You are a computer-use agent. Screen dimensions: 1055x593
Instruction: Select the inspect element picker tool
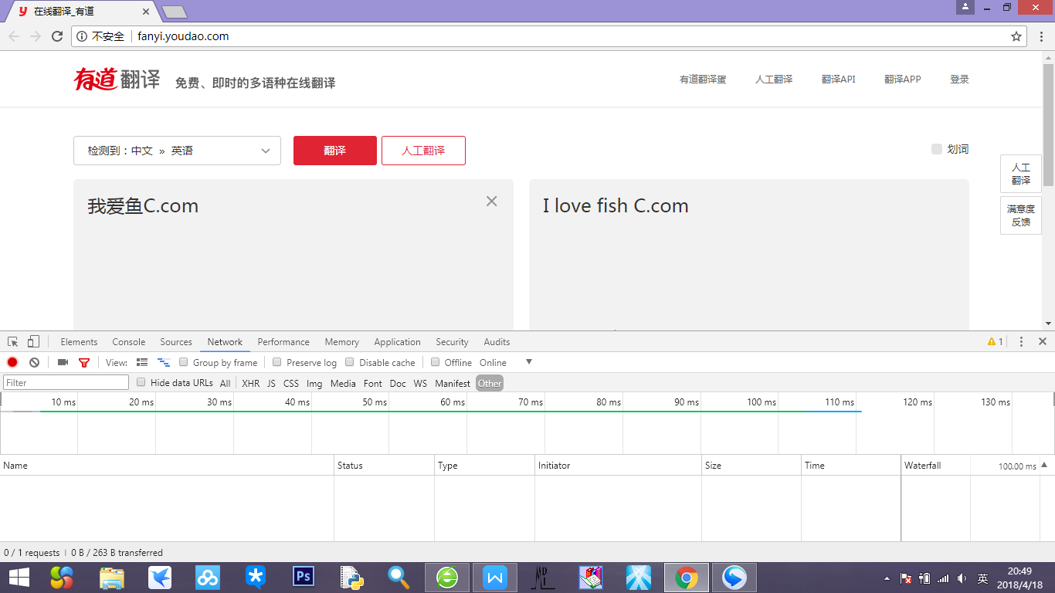click(13, 341)
